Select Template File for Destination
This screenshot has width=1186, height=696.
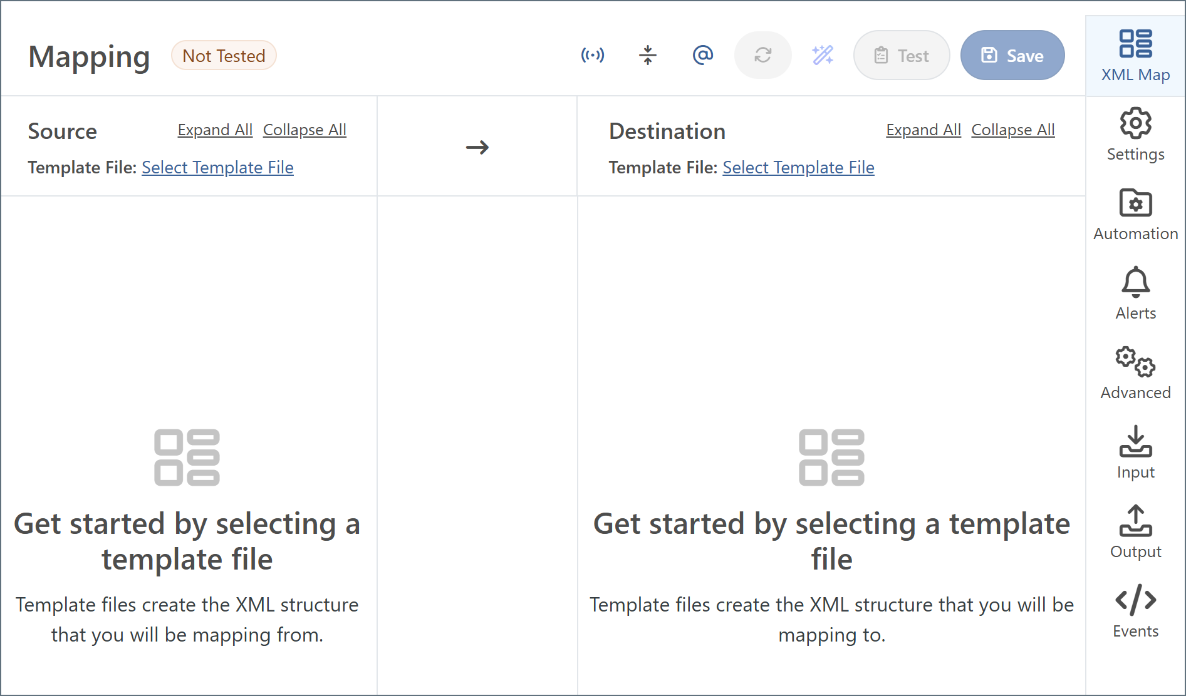click(x=798, y=168)
